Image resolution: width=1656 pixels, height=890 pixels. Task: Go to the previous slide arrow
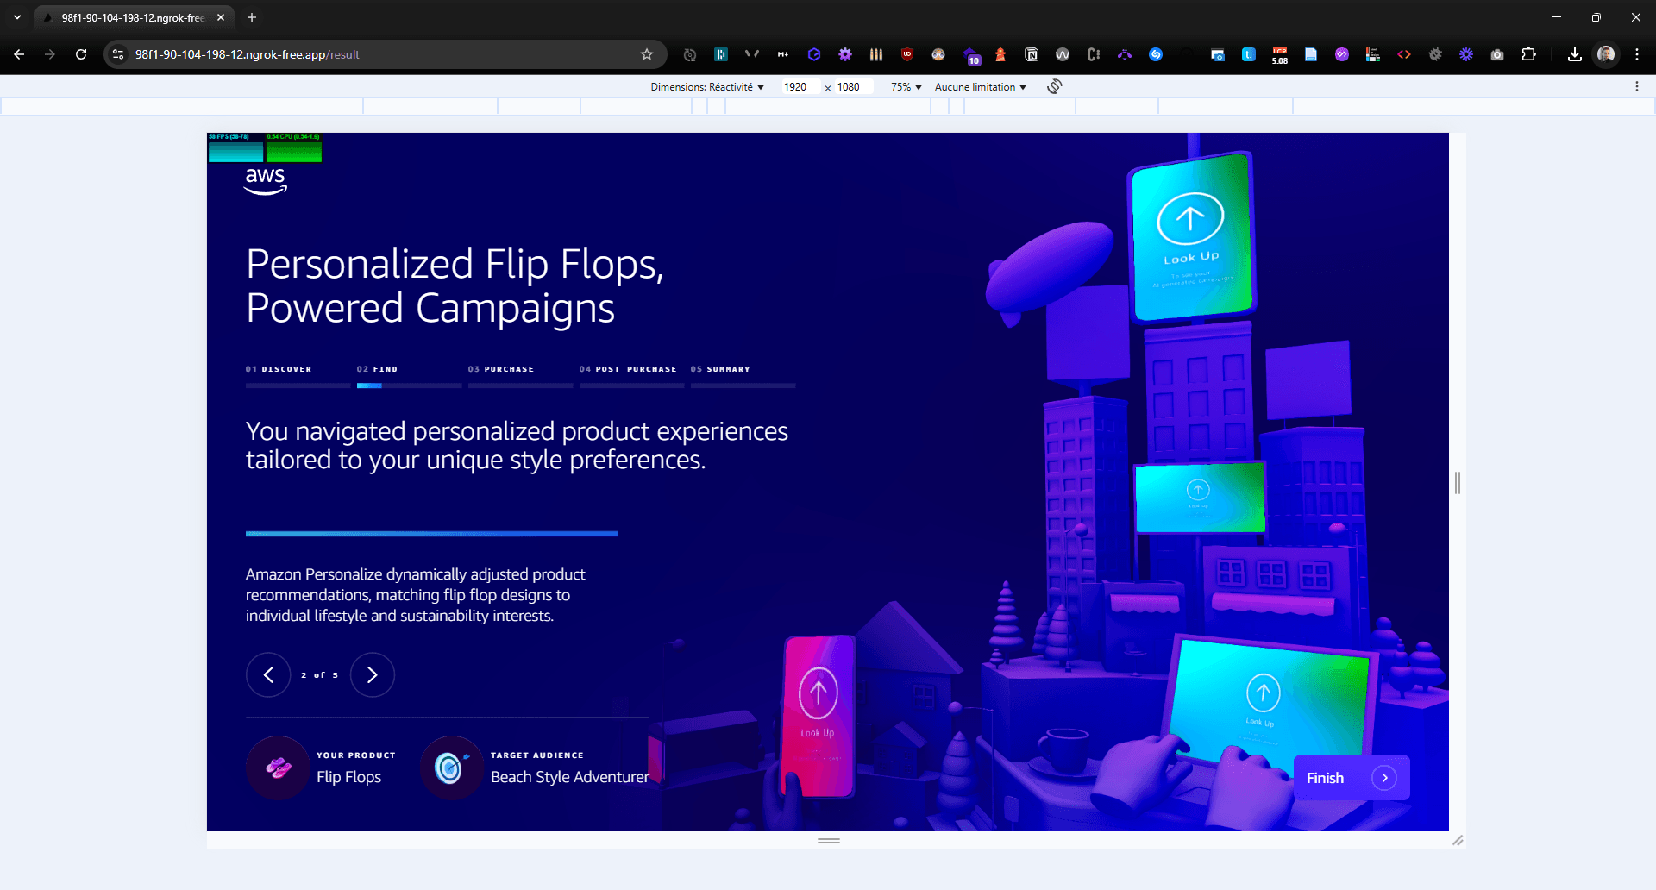click(268, 674)
